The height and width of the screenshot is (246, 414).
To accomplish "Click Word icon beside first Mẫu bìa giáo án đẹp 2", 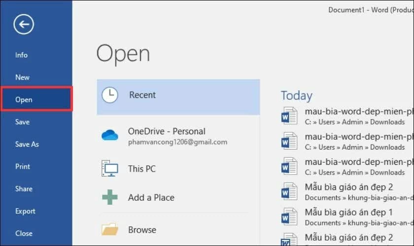I will [289, 191].
